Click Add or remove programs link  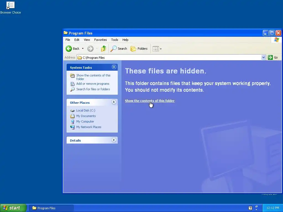(93, 84)
